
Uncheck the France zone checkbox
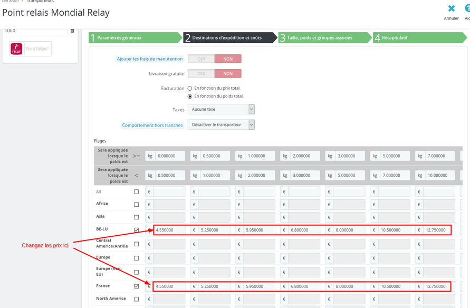click(137, 286)
